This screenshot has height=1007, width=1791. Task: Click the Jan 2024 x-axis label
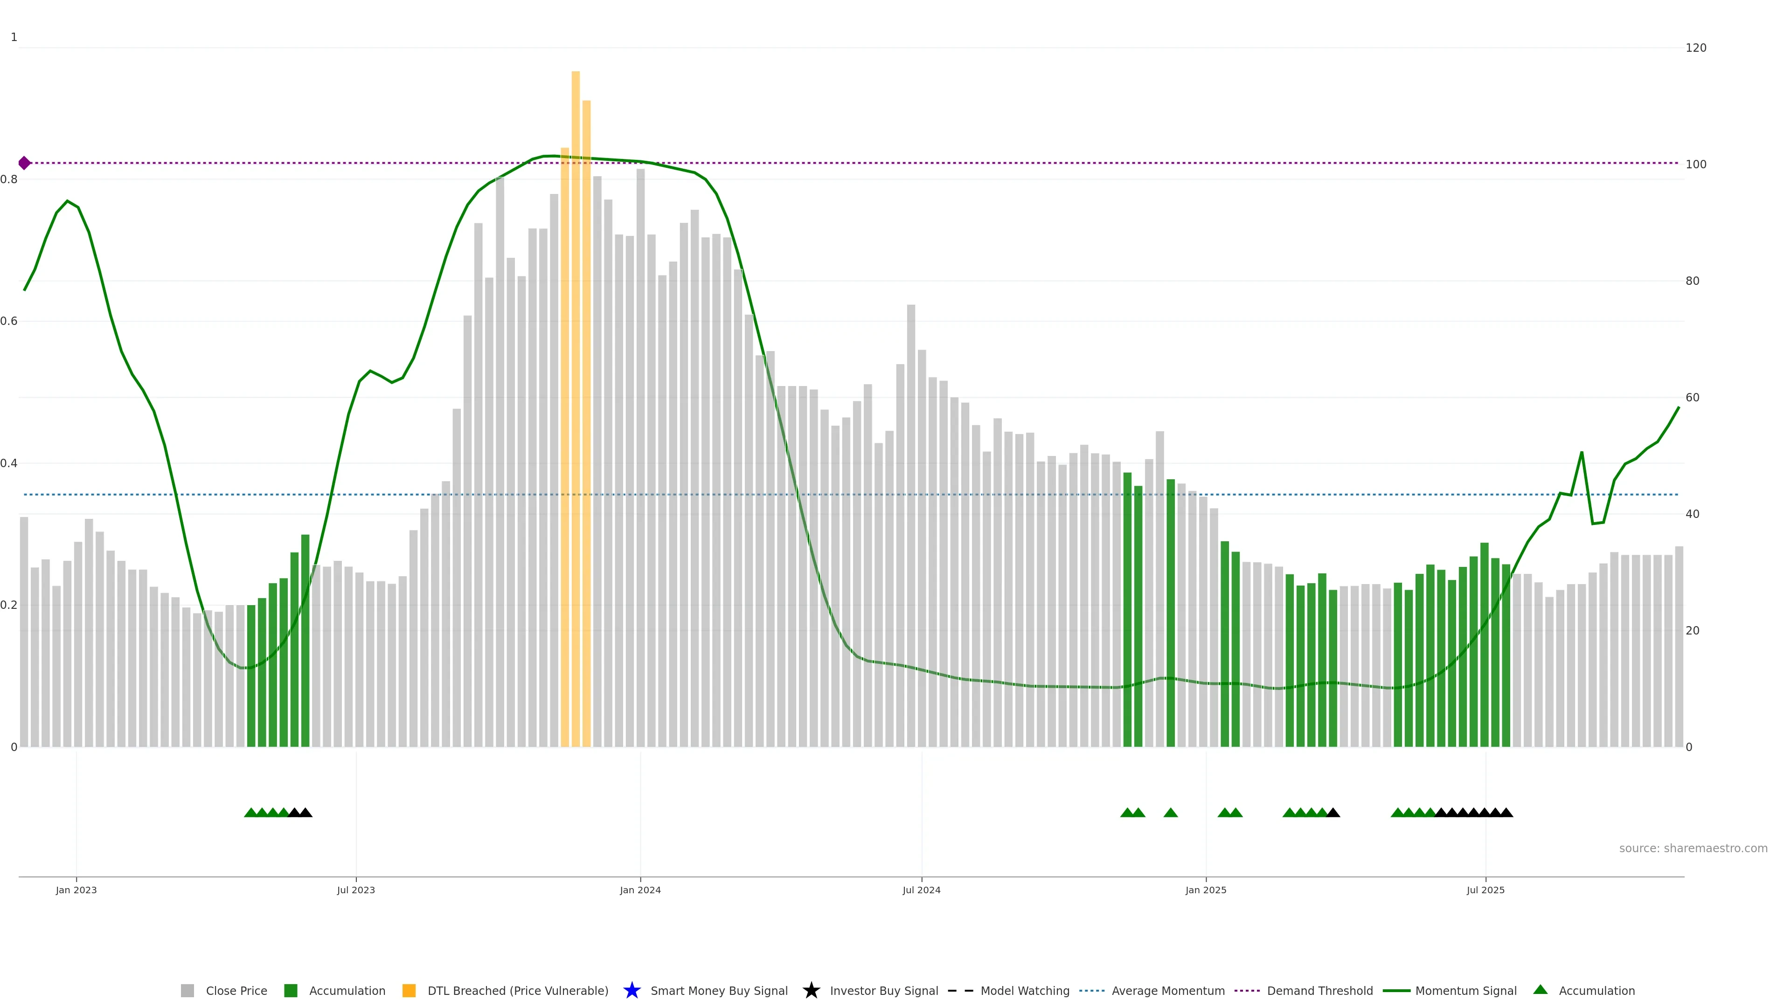click(x=640, y=890)
